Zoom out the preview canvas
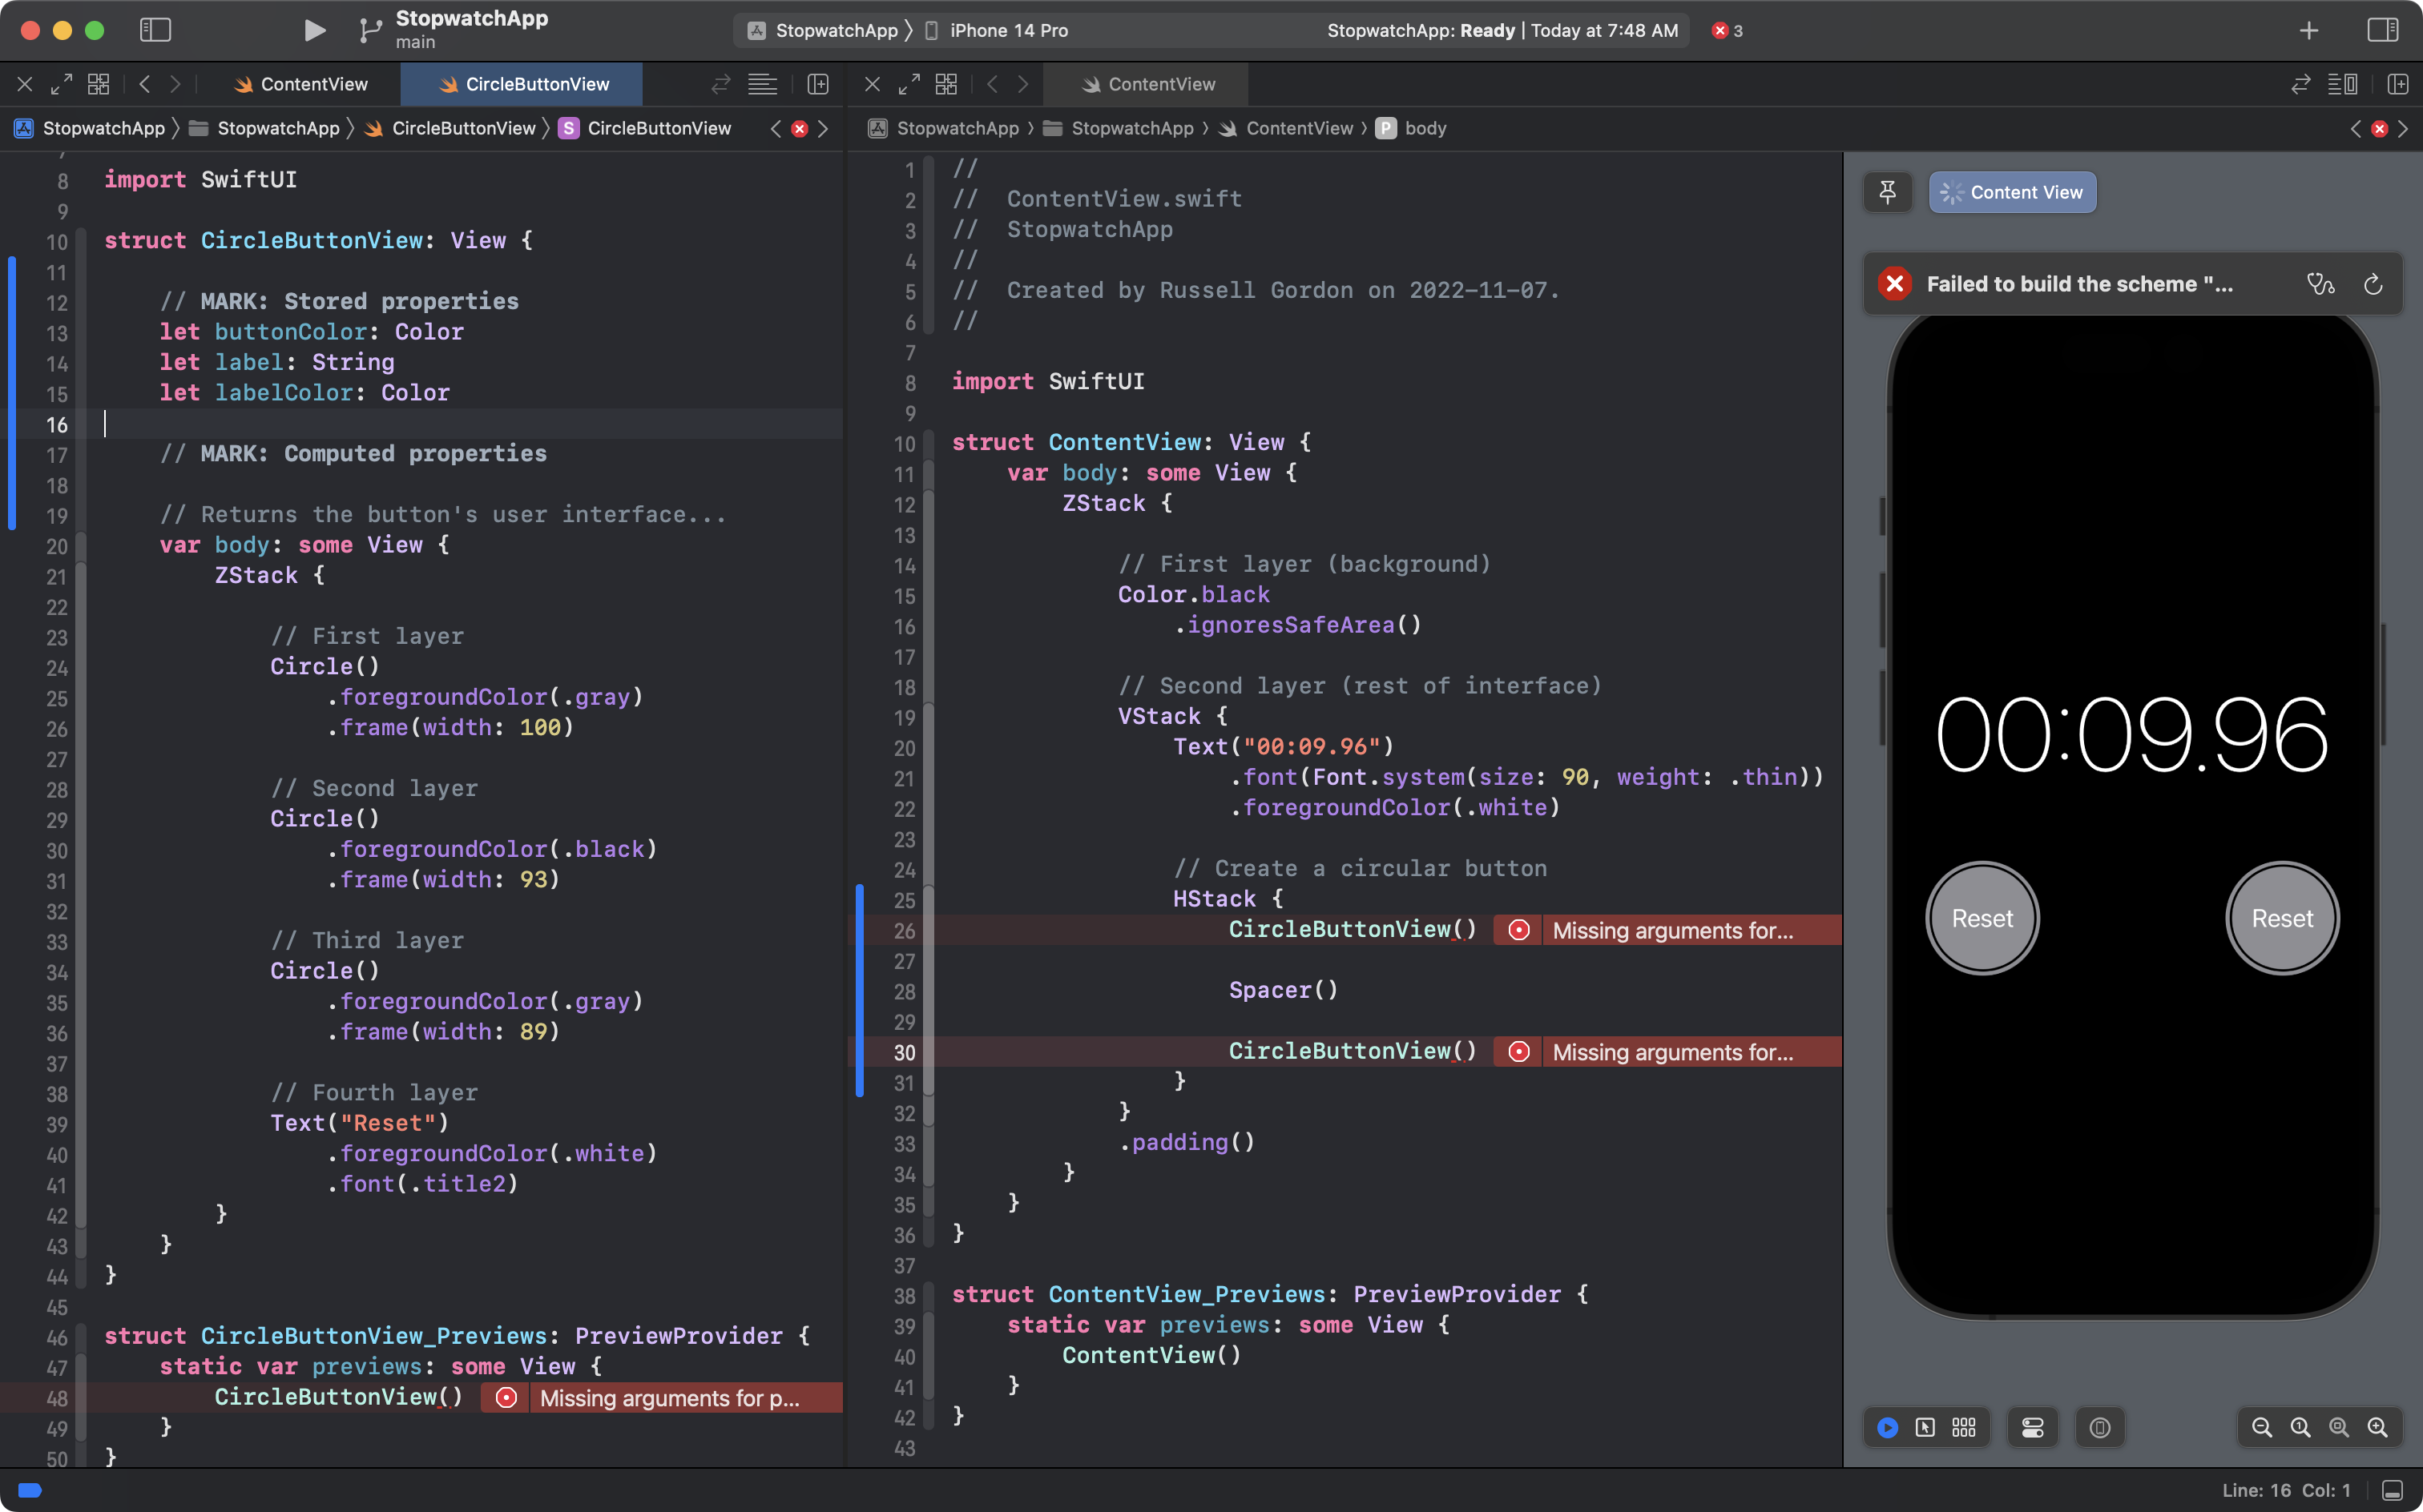2423x1512 pixels. click(2261, 1427)
